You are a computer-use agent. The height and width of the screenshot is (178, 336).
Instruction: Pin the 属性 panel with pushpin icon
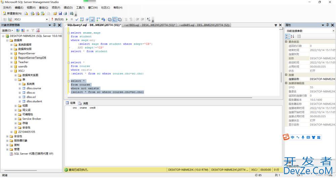tap(327, 25)
